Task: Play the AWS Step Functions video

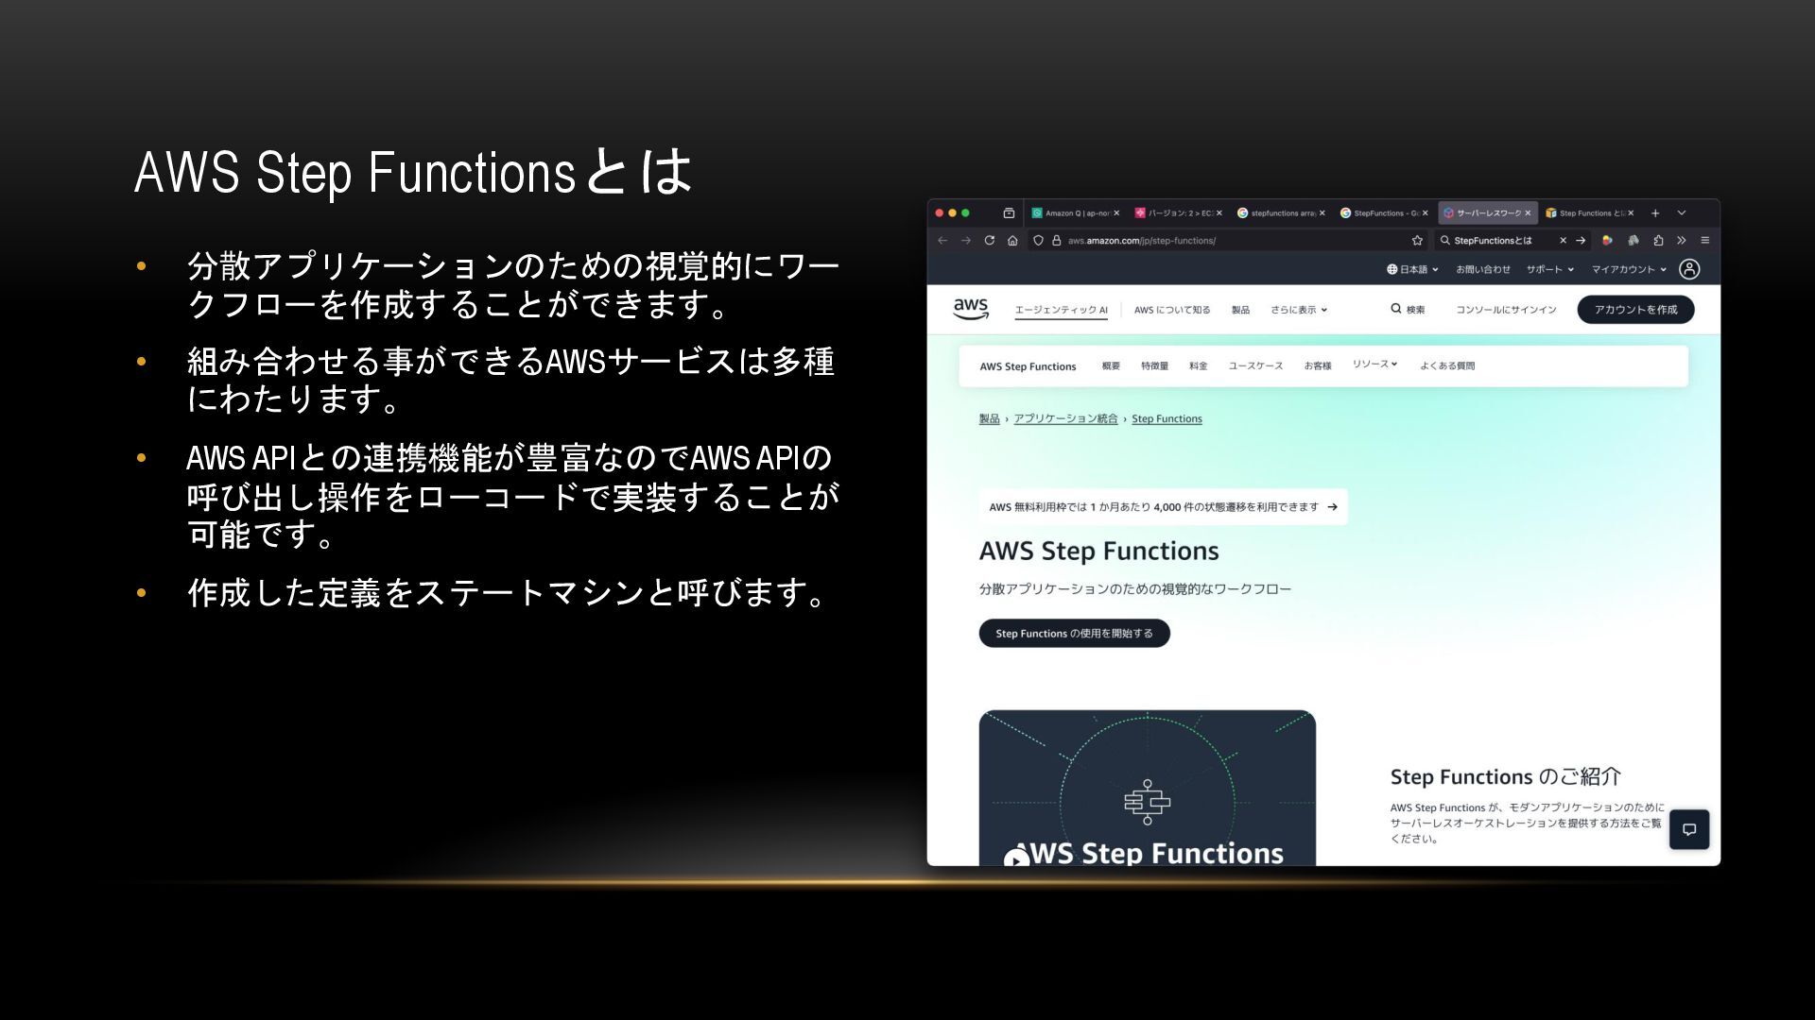Action: click(x=1016, y=858)
